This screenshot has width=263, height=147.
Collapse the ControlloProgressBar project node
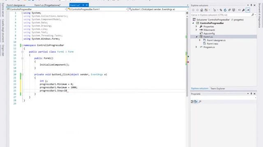coord(193,23)
